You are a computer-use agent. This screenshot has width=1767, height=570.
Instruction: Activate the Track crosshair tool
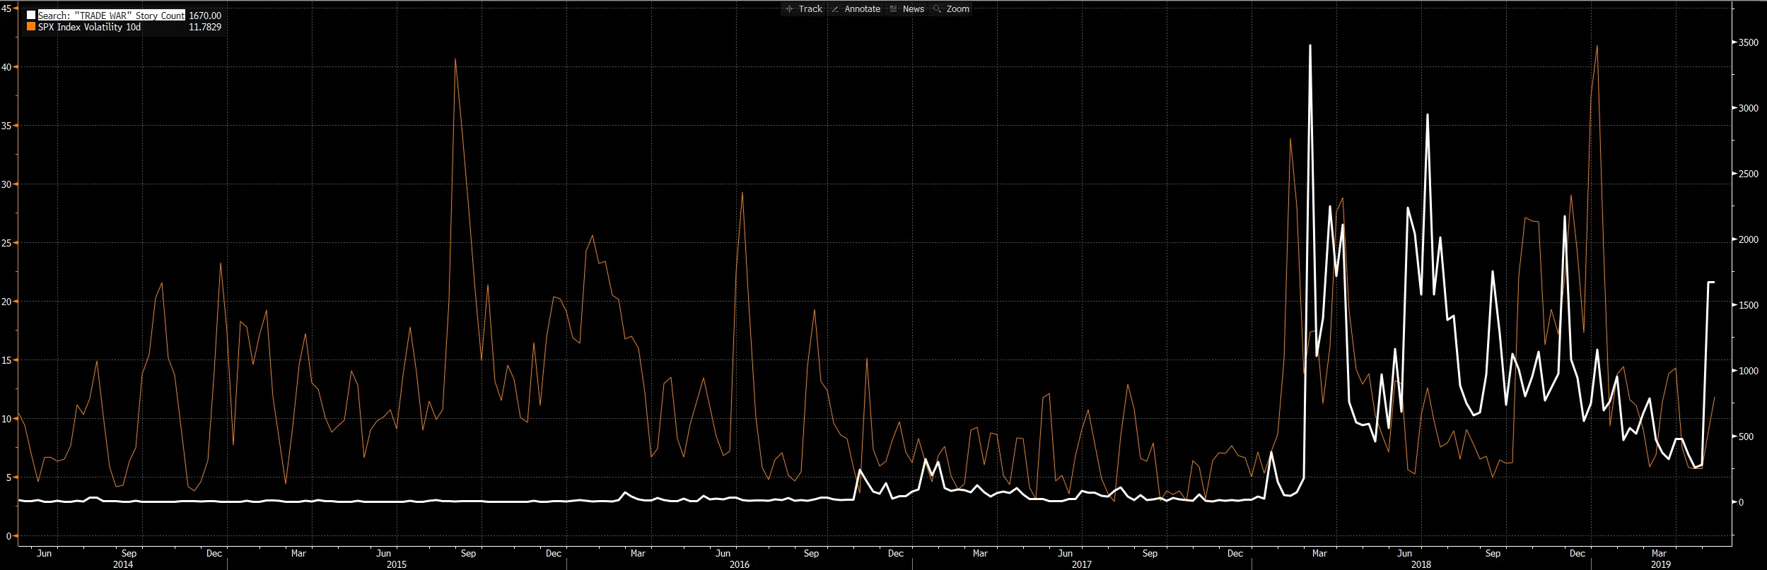click(804, 9)
